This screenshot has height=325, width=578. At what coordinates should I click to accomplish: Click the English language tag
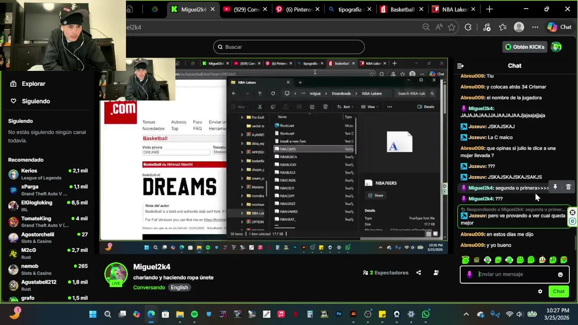pos(179,288)
